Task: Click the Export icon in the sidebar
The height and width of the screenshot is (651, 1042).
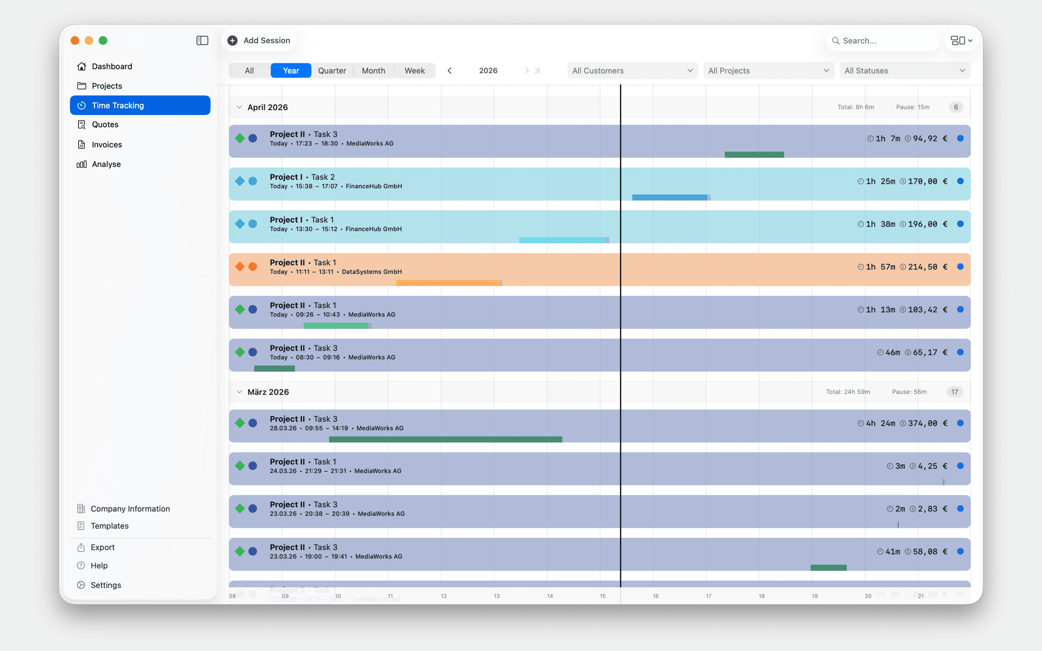Action: click(x=81, y=547)
